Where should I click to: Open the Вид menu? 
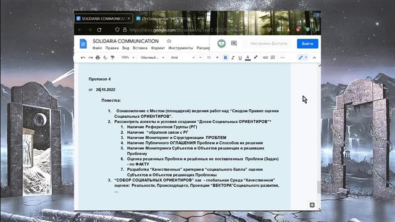pos(125,48)
